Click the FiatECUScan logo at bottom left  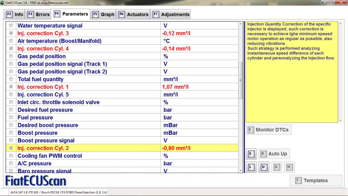(x=36, y=181)
